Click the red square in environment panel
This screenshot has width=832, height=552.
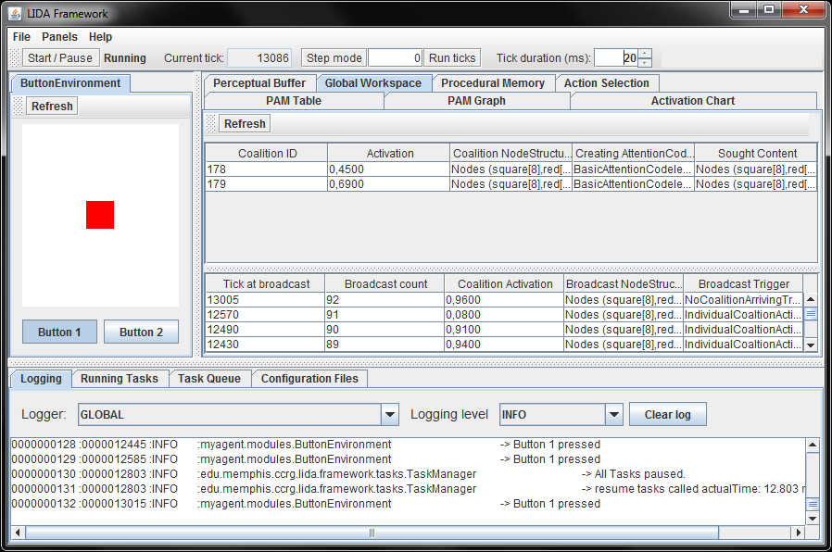click(100, 215)
